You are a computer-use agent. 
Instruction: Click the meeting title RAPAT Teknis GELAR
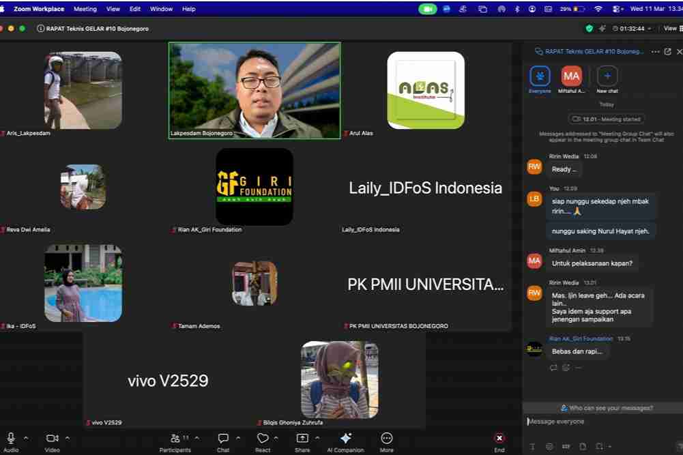[x=97, y=29]
